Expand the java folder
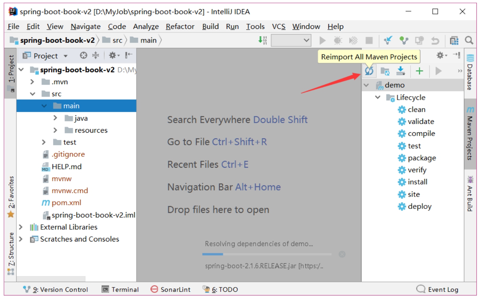This screenshot has width=483, height=301. (x=55, y=118)
